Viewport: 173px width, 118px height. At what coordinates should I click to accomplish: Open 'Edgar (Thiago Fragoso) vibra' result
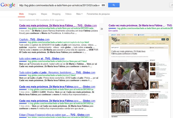pos(54,115)
